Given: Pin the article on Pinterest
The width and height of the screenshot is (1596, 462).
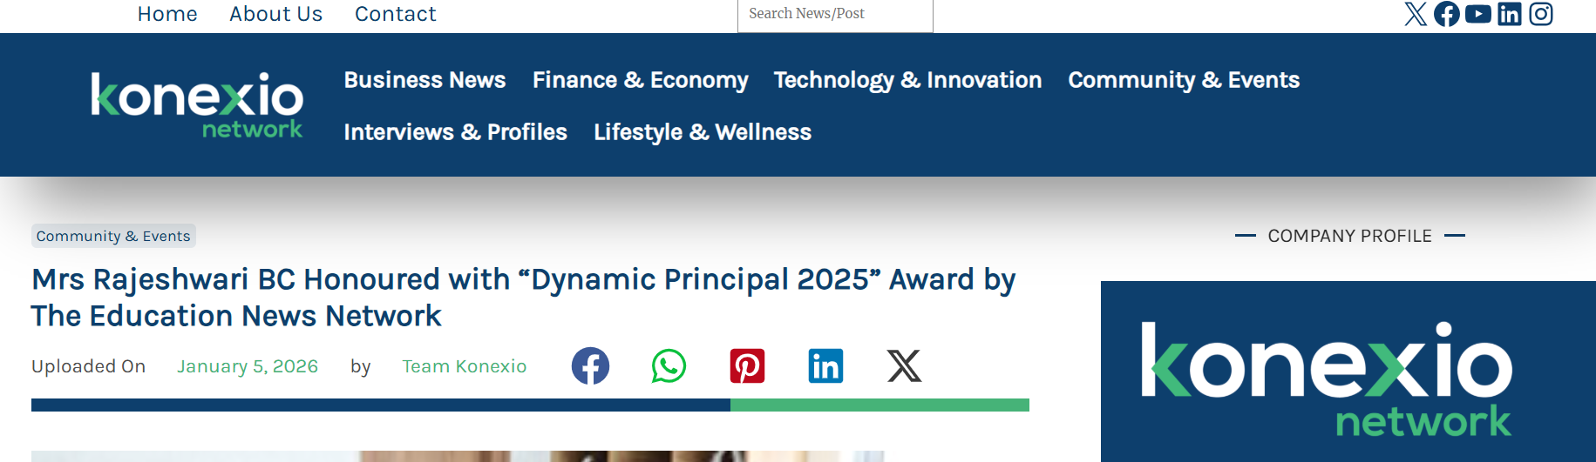Looking at the screenshot, I should (x=747, y=366).
